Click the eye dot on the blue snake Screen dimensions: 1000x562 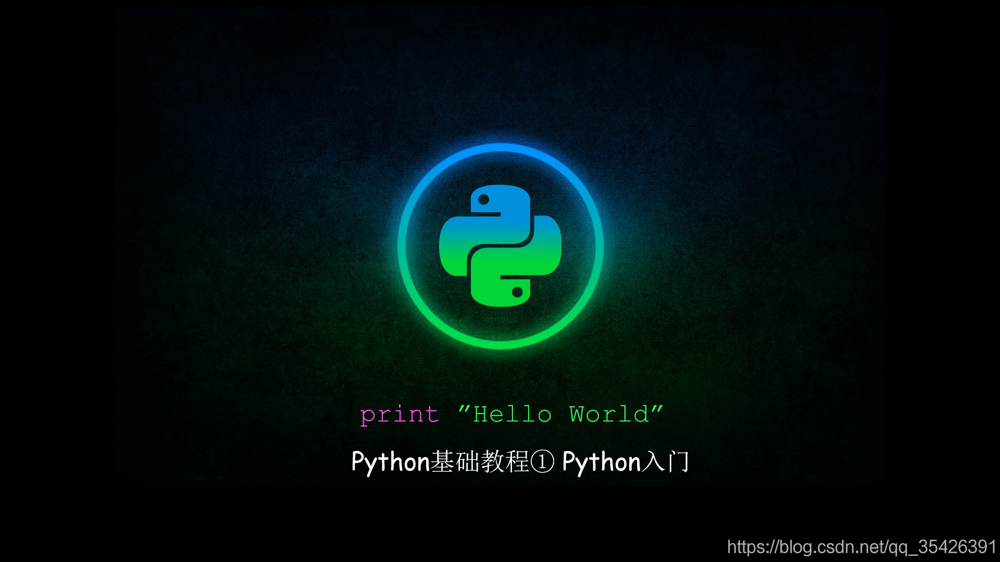point(483,199)
